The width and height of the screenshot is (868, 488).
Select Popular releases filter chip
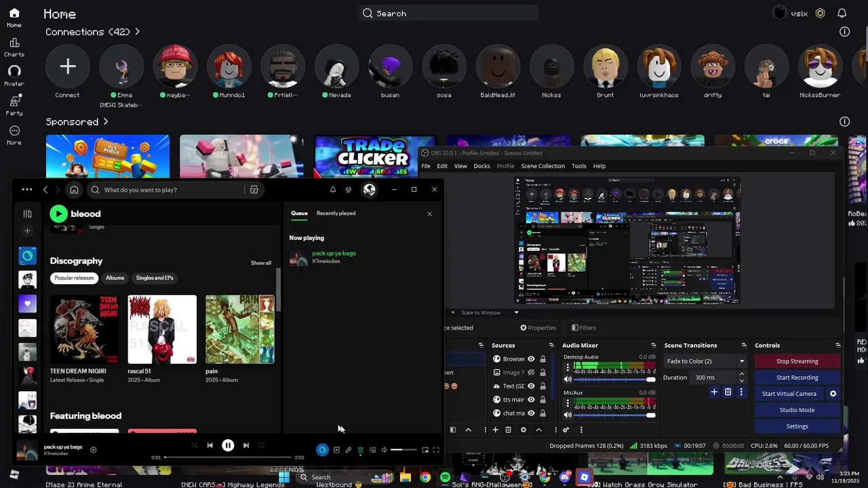tap(74, 278)
